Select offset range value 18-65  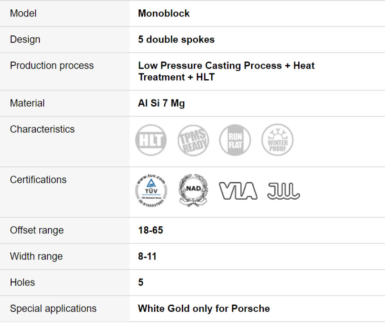click(150, 230)
